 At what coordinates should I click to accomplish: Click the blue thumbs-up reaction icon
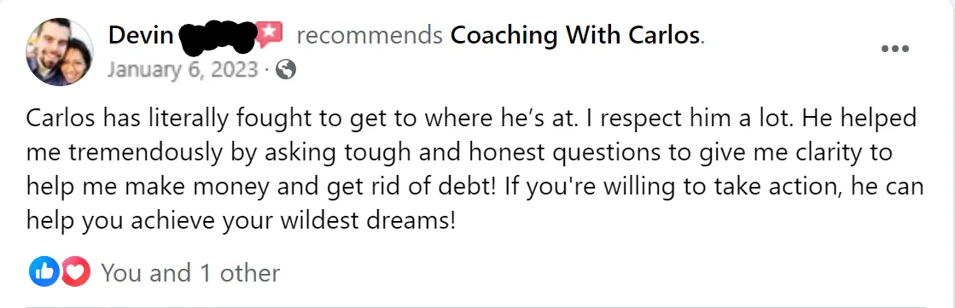pos(44,272)
